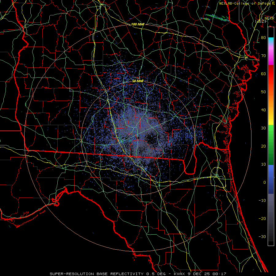Click the -10 value on the dBZ scale
This screenshot has width=276, height=276.
[x=262, y=200]
